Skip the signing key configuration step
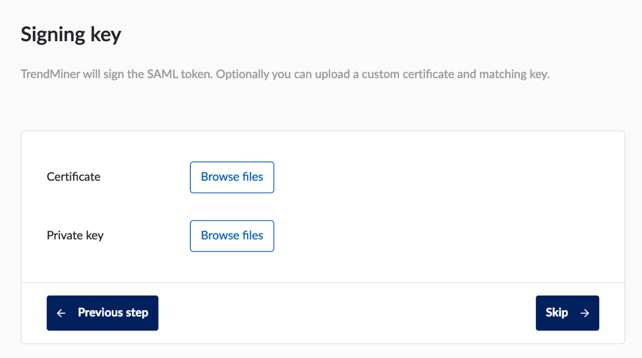The image size is (642, 358). click(567, 313)
